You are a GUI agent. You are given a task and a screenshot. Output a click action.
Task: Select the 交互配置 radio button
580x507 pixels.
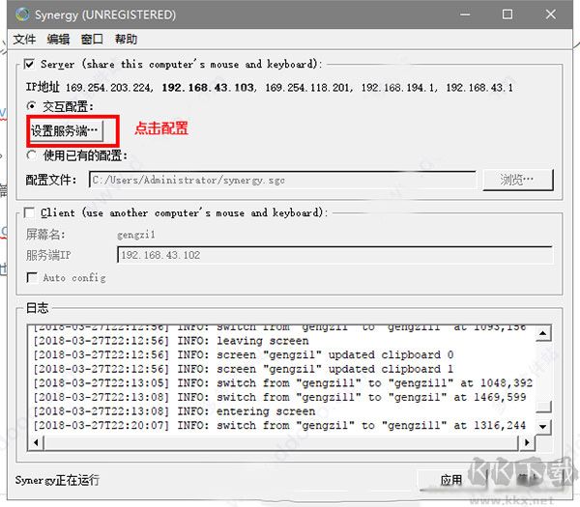(32, 106)
